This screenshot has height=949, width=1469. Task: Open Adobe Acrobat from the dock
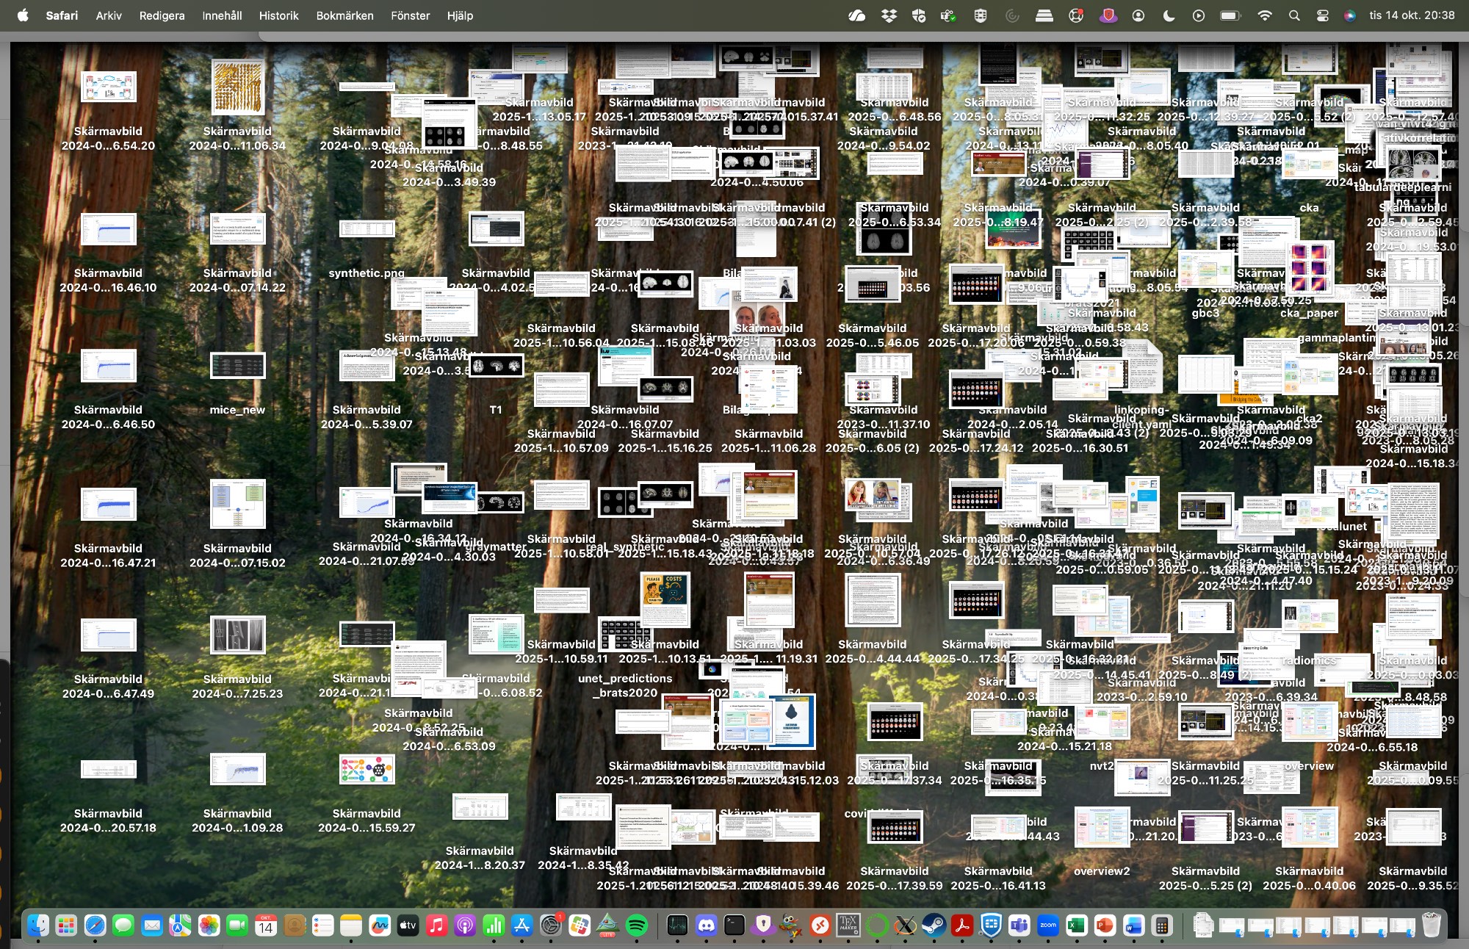(962, 925)
